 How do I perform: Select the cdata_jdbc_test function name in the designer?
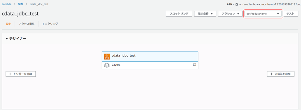(x=123, y=55)
